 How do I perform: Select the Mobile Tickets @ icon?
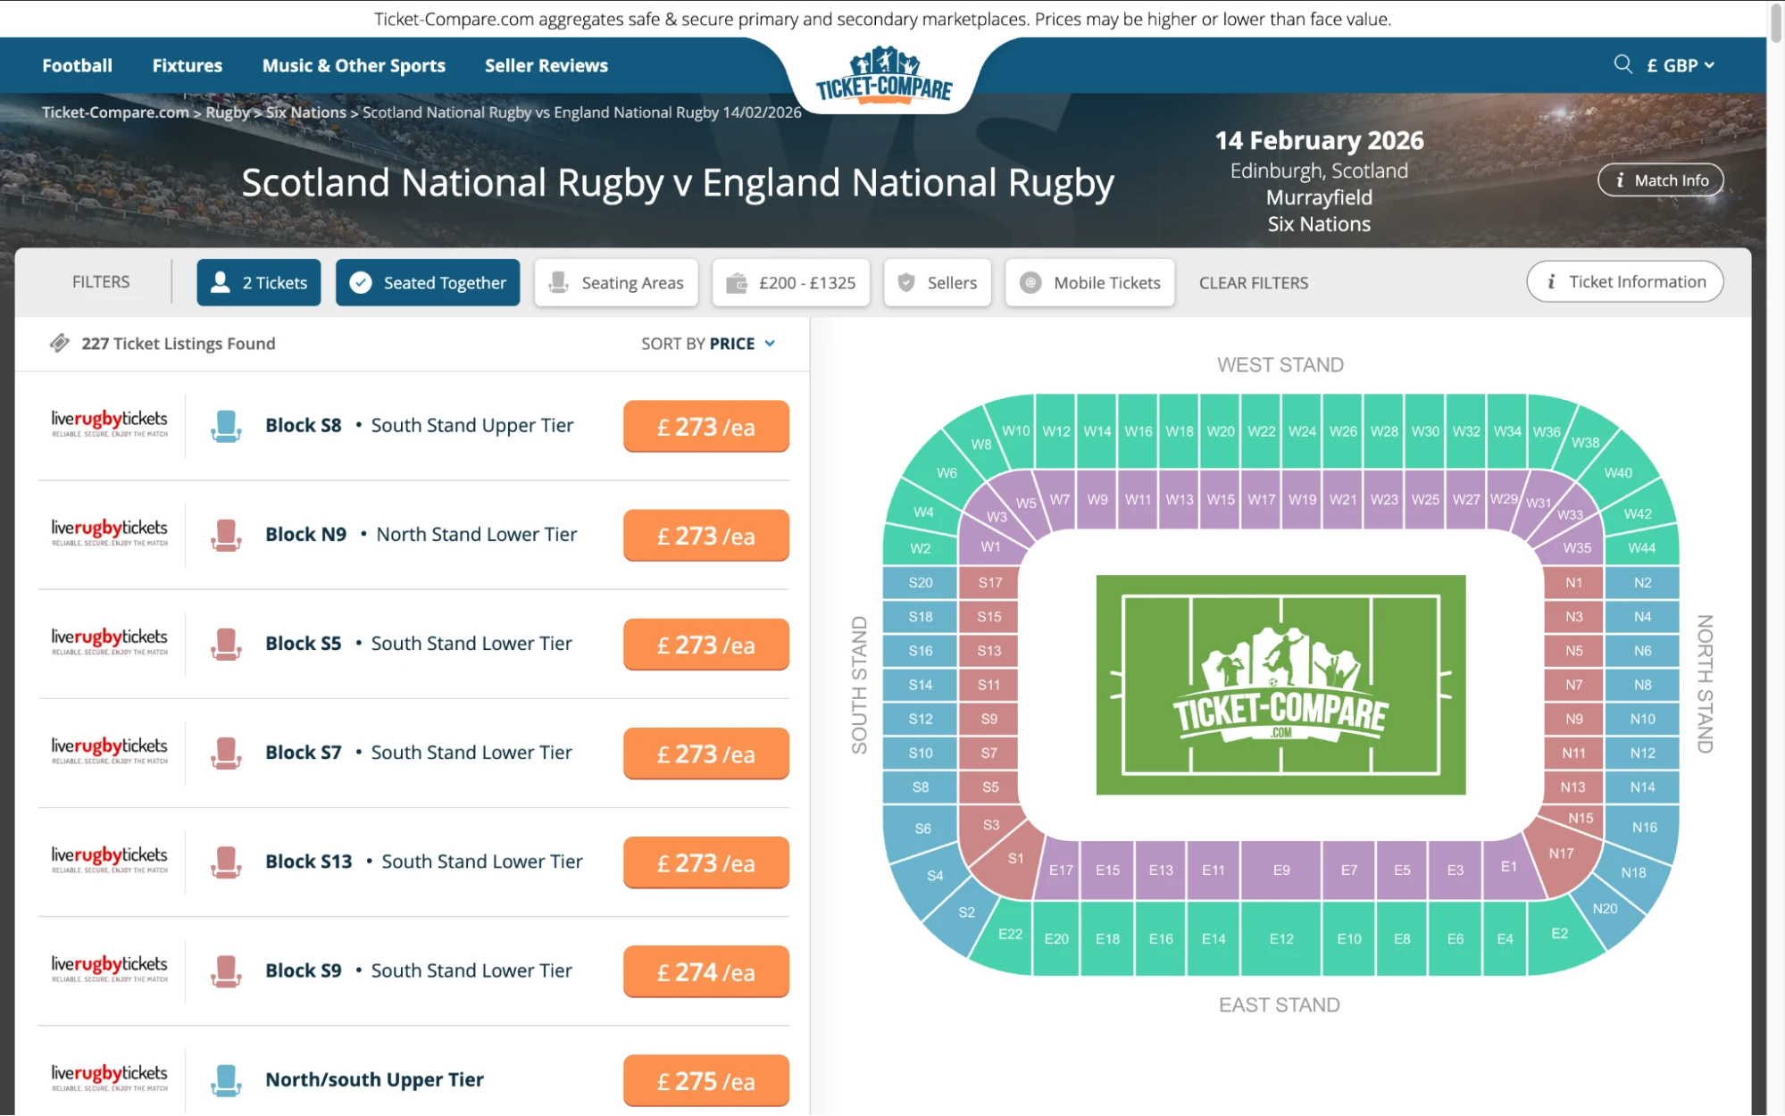coord(1030,282)
